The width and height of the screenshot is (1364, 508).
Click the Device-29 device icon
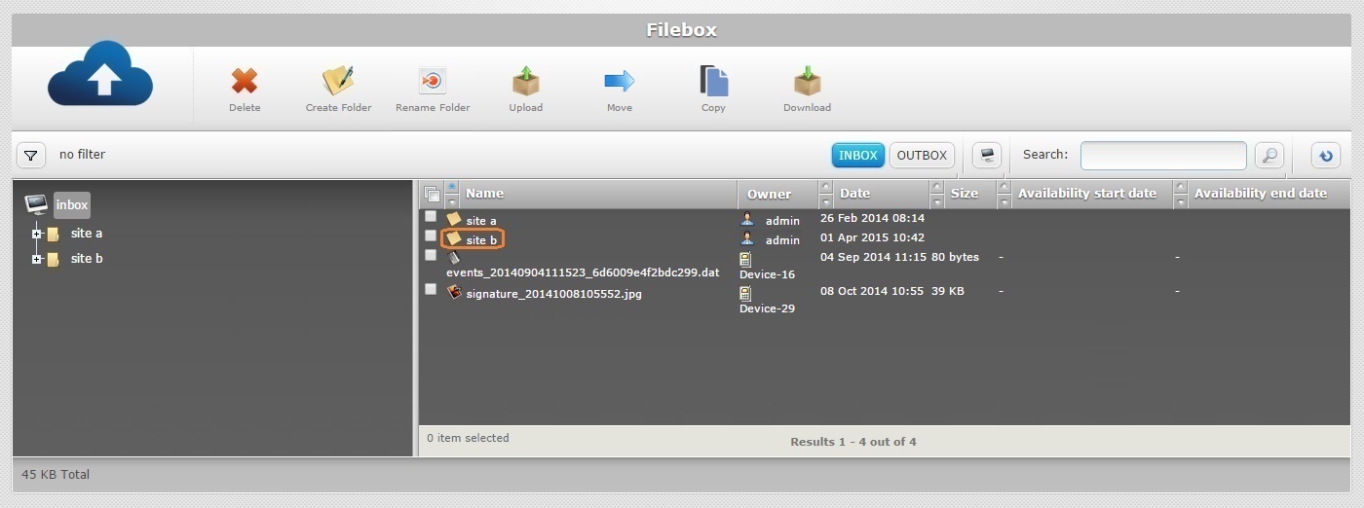(x=745, y=293)
